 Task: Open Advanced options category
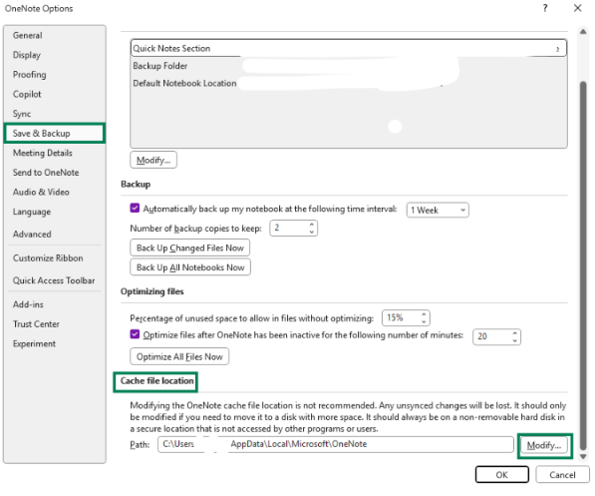(32, 235)
